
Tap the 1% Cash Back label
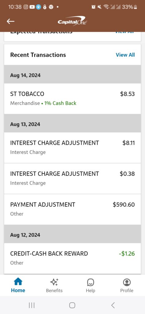(x=60, y=103)
